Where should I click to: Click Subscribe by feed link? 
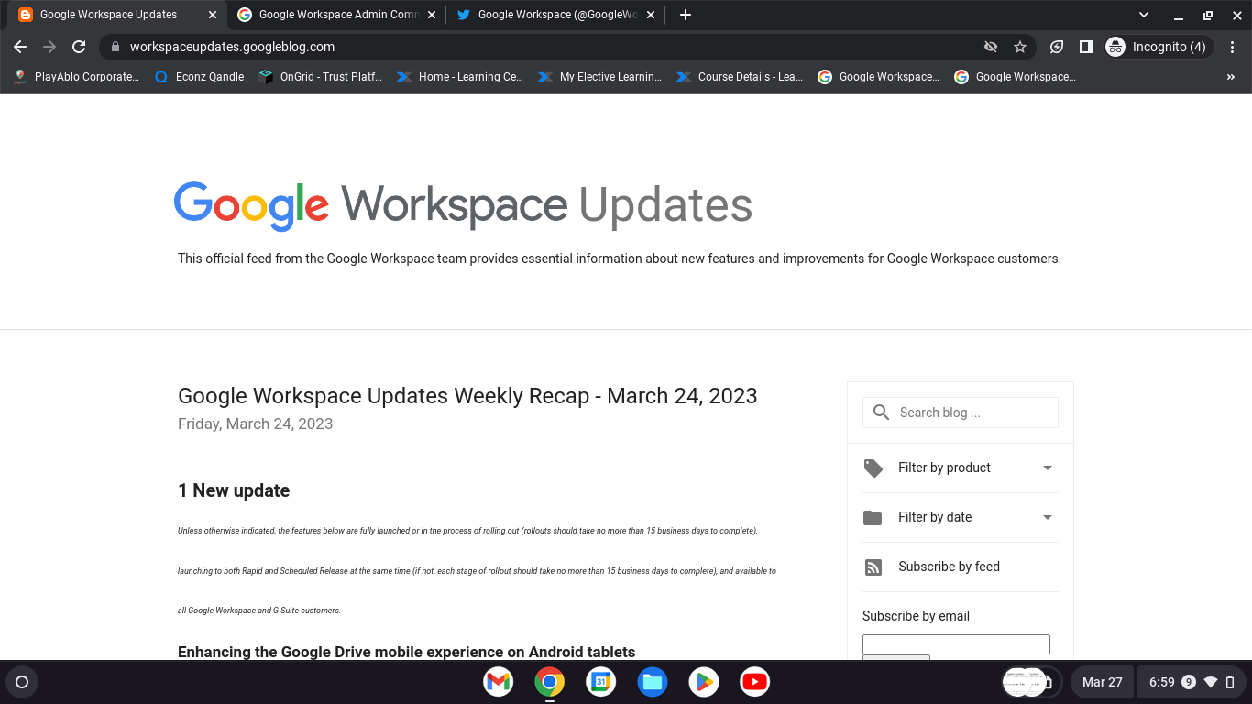(x=949, y=566)
